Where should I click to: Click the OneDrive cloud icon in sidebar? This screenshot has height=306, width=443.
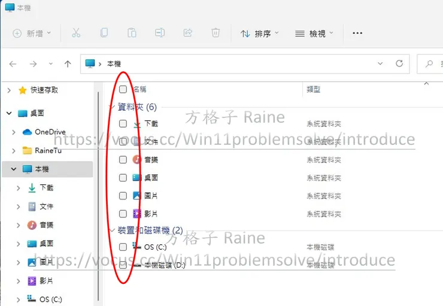click(x=27, y=132)
